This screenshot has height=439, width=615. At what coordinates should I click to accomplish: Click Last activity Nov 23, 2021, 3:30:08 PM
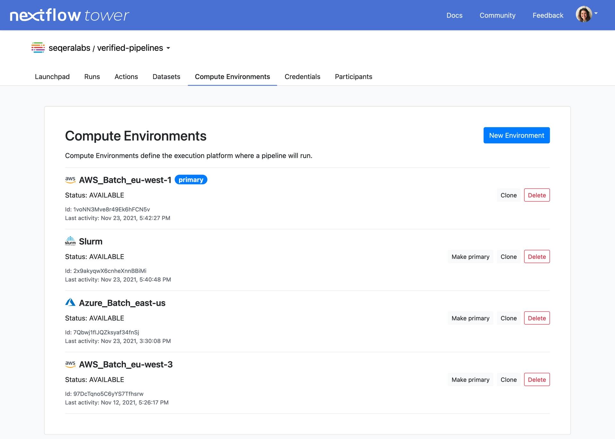tap(118, 341)
